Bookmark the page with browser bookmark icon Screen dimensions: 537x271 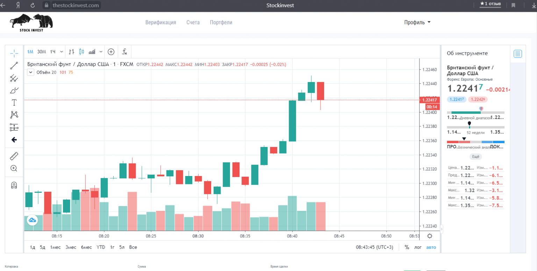(514, 5)
